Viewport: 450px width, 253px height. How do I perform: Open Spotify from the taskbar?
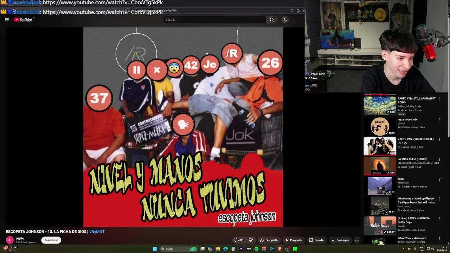256,249
